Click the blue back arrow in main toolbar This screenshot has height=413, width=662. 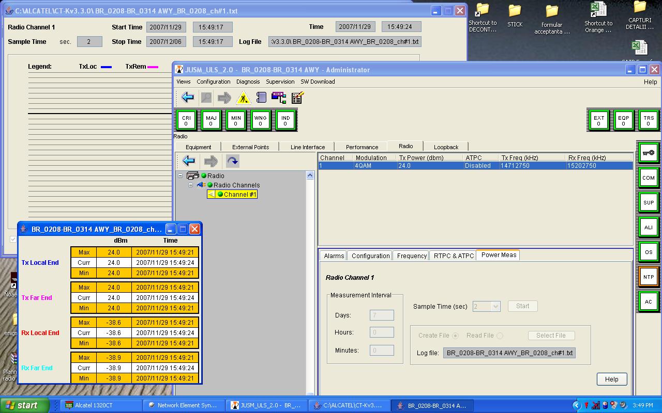pos(188,98)
